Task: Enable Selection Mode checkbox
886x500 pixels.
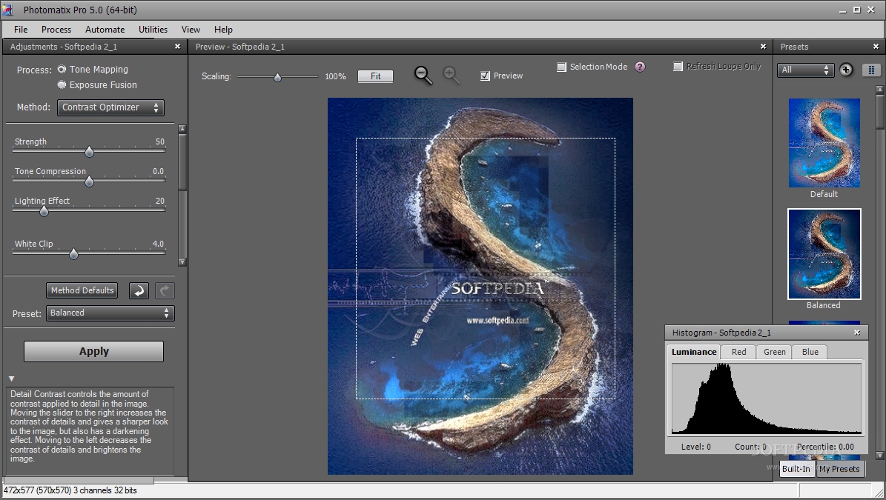Action: [561, 67]
